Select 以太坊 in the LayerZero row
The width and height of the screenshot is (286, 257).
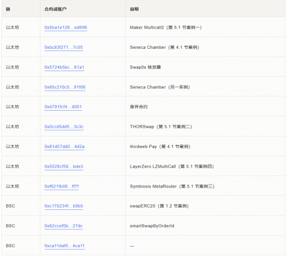(x=13, y=166)
